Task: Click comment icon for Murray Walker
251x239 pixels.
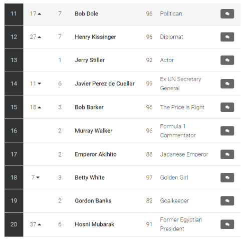Action: click(x=227, y=131)
